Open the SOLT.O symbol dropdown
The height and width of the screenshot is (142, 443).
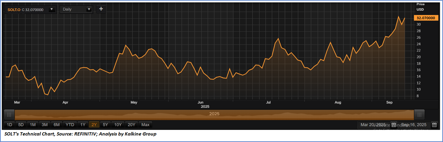tap(52, 9)
